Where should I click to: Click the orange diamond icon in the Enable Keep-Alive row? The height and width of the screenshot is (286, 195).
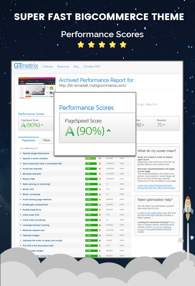[x=100, y=210]
